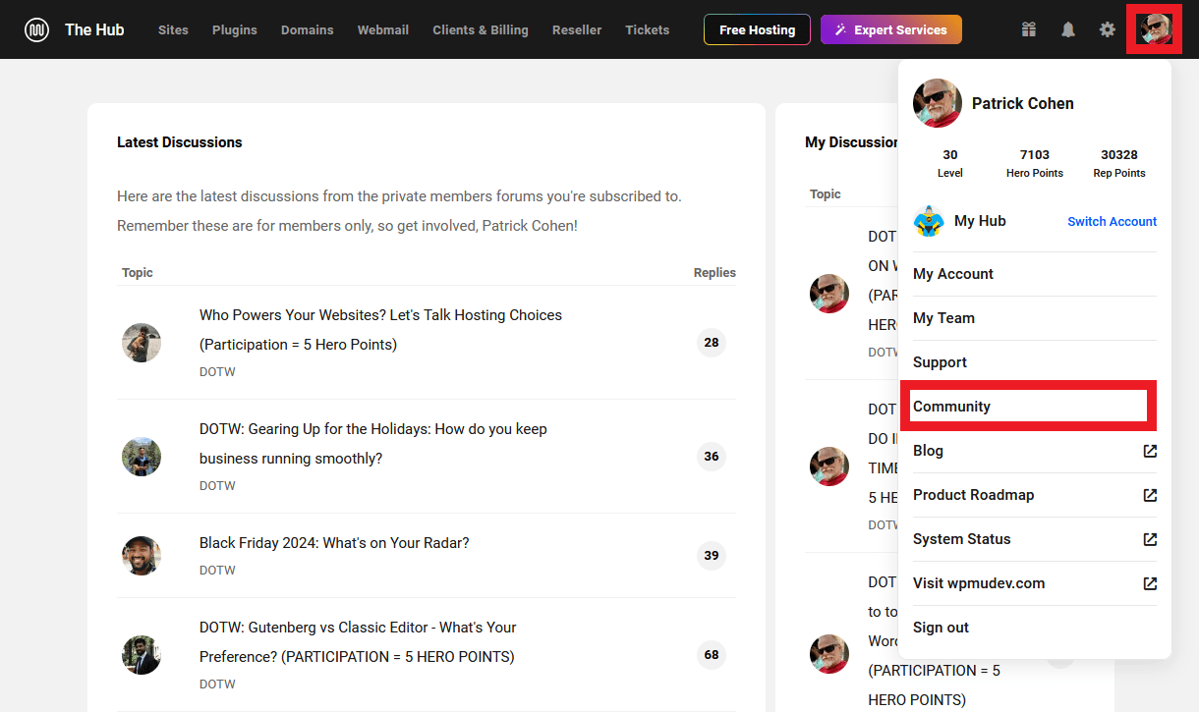1199x712 pixels.
Task: Click the 39 replies badge
Action: tap(712, 555)
